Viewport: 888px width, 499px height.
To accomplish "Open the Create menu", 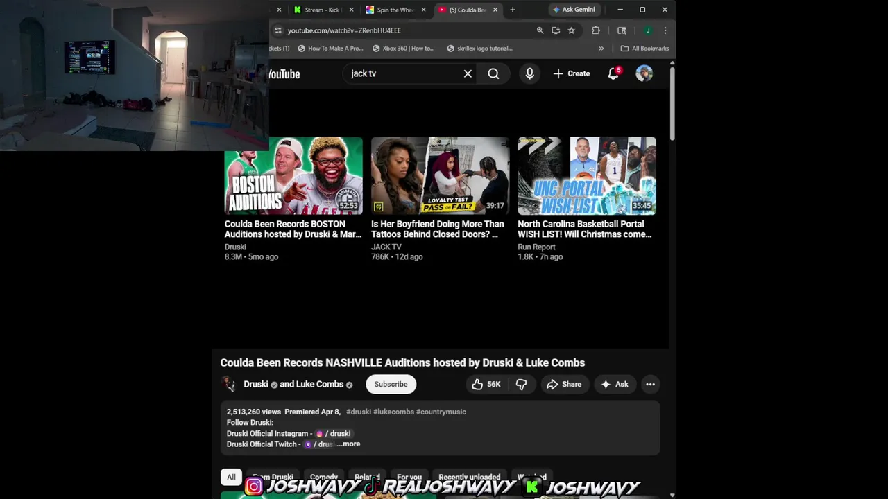I will [572, 73].
